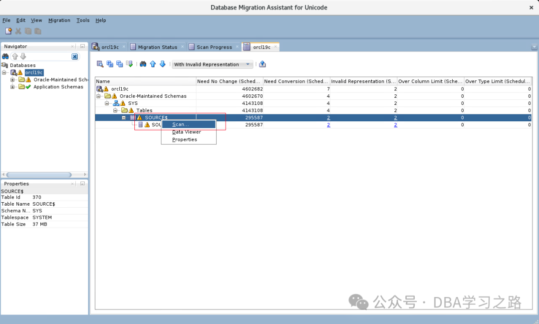Click the Navigator horizontal scrollbar

point(39,175)
